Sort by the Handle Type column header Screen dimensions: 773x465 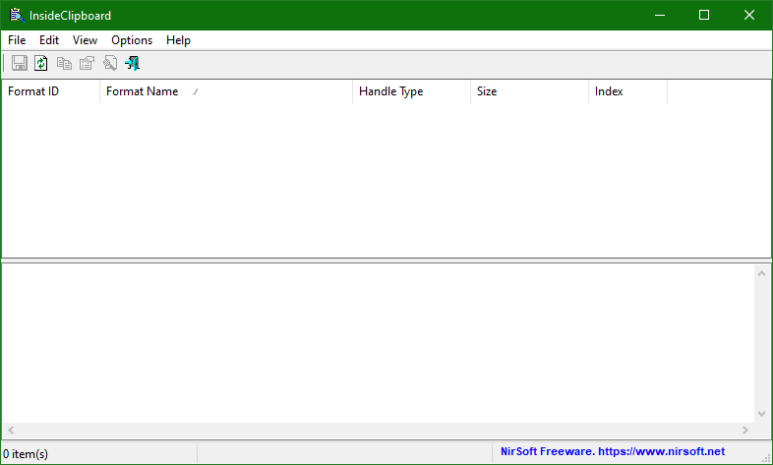pyautogui.click(x=412, y=91)
